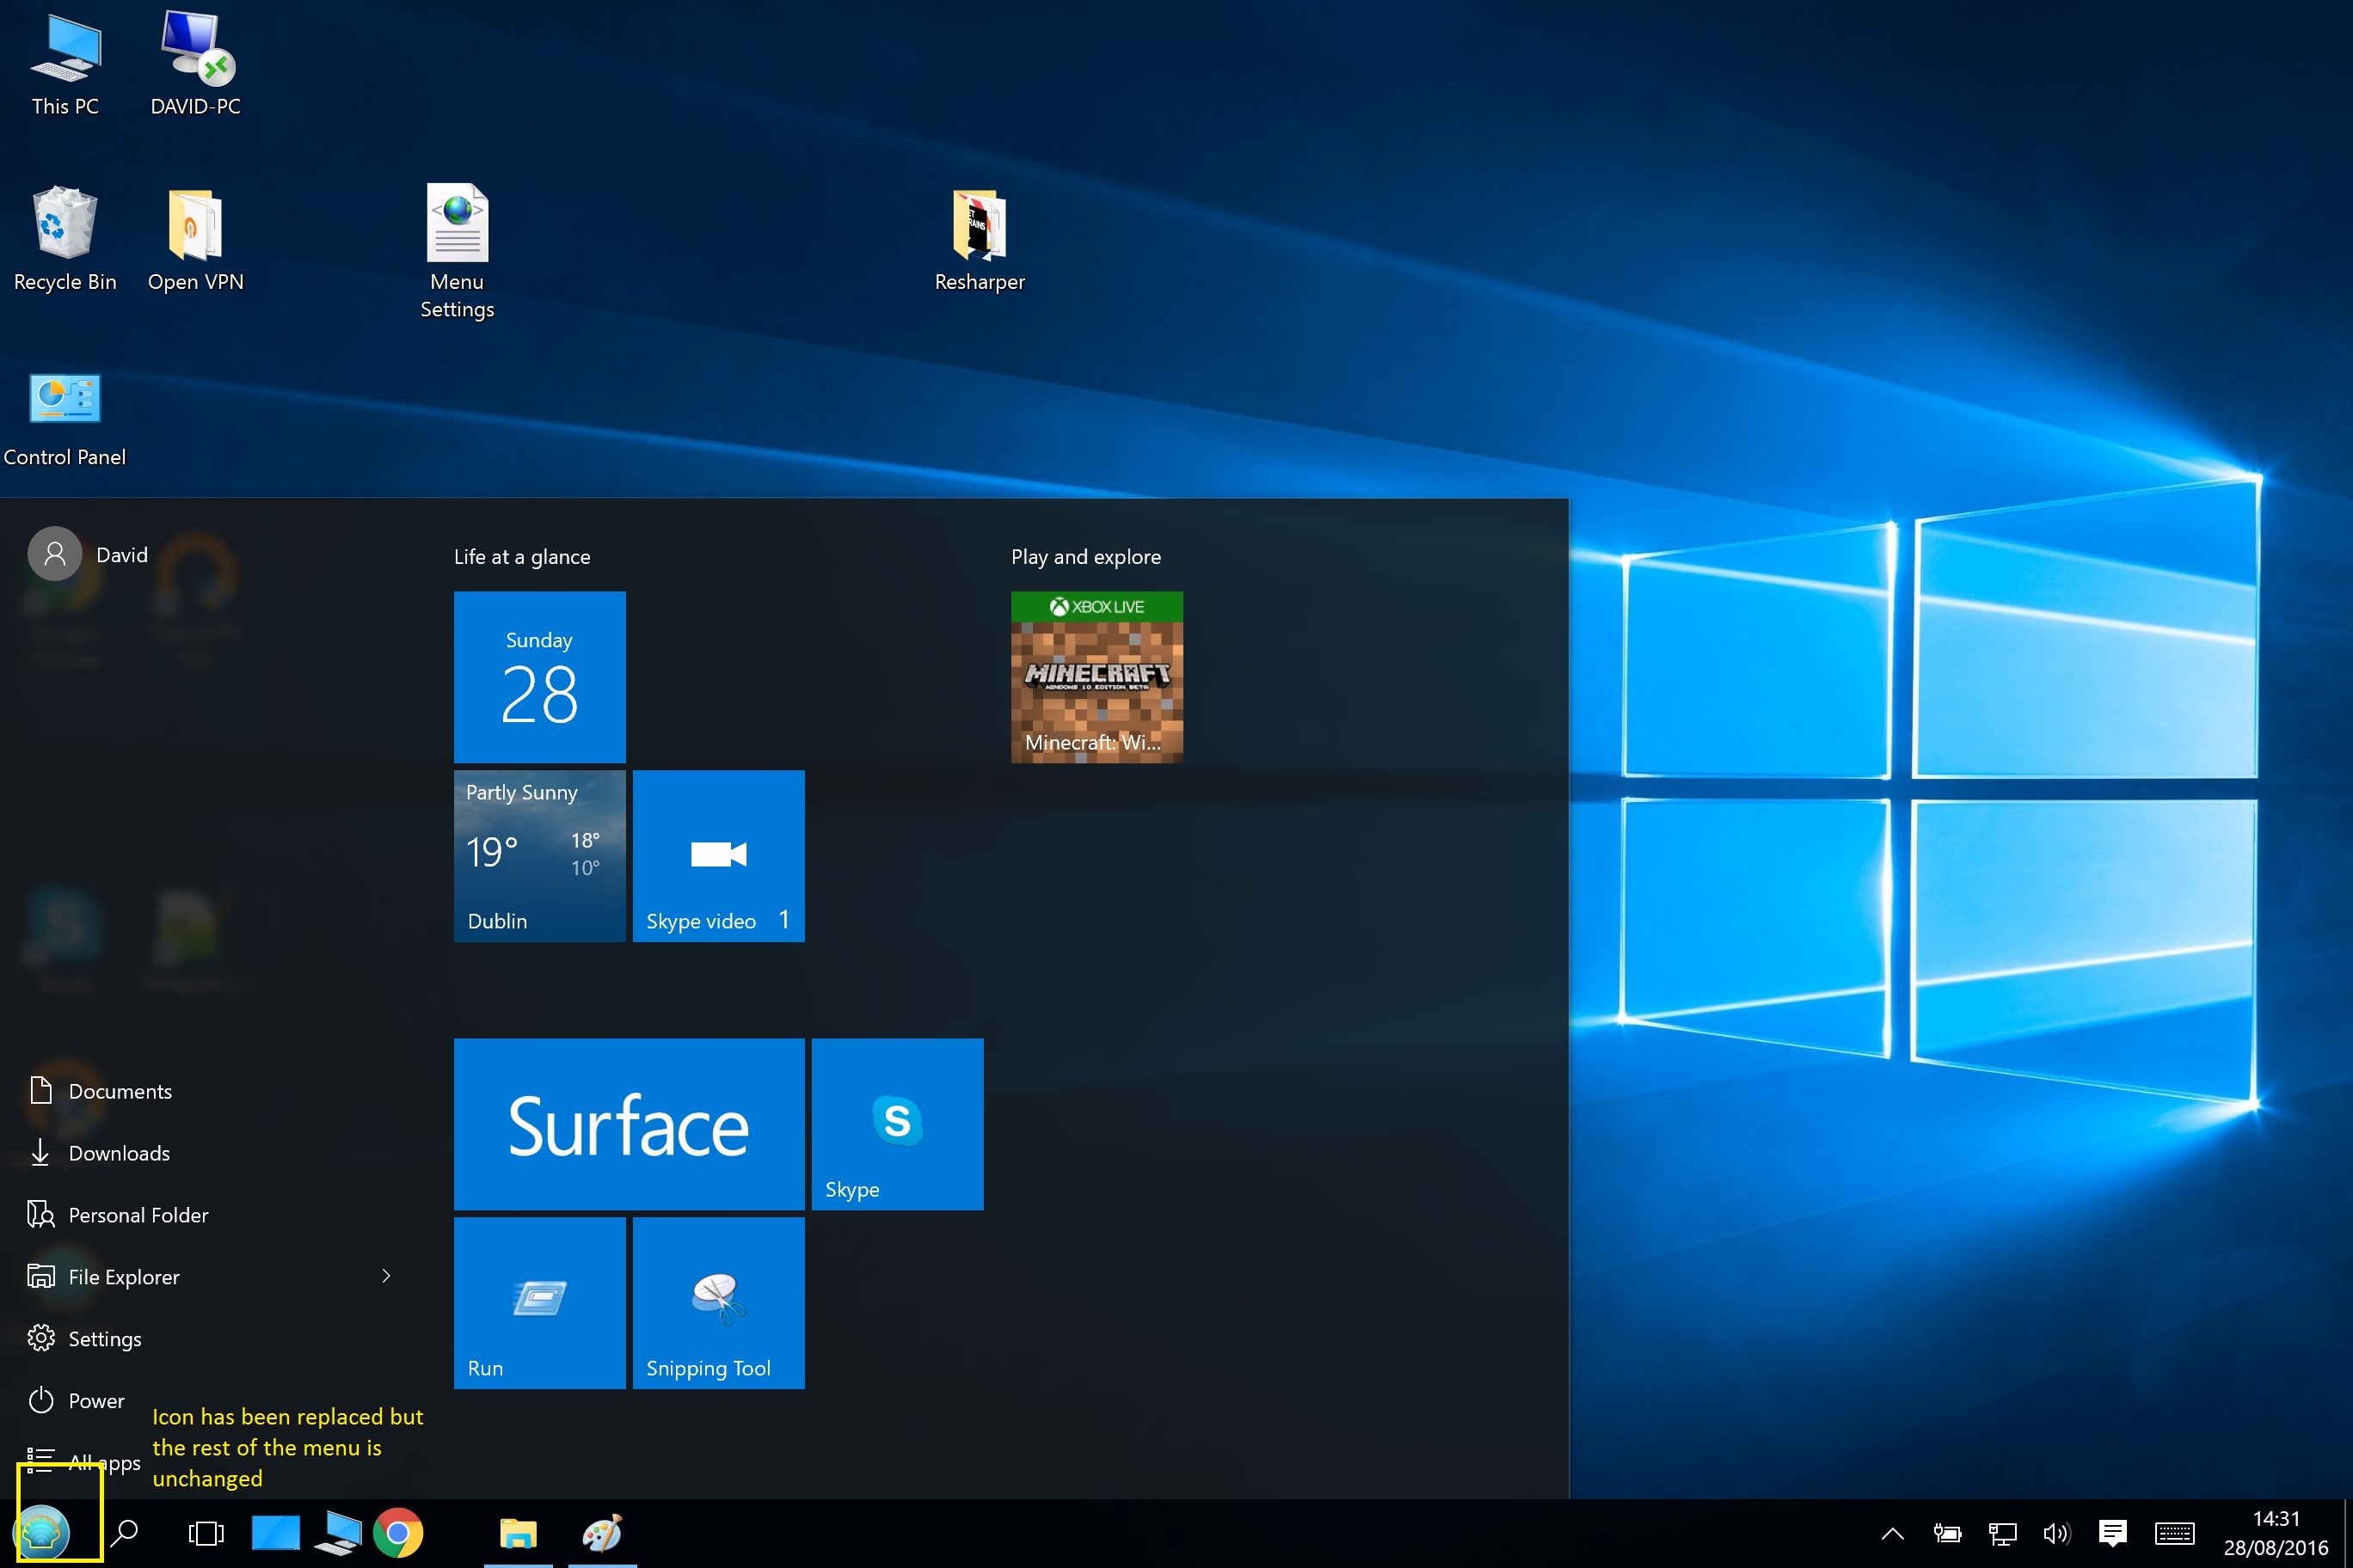Viewport: 2353px width, 1568px height.
Task: Select Power in the Start menu
Action: [95, 1401]
